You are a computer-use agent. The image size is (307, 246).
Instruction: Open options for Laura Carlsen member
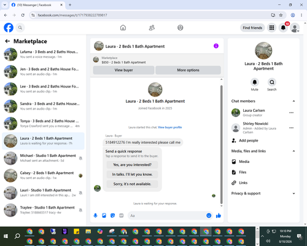(292, 113)
